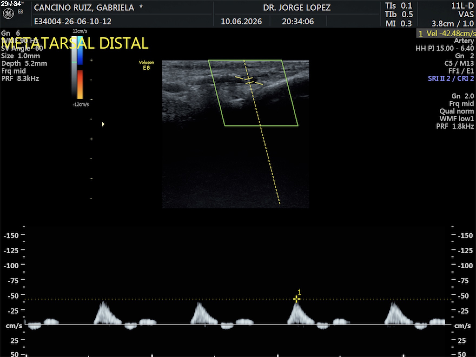Click the yellow velocity caliper cross
The image size is (476, 357).
tap(296, 299)
